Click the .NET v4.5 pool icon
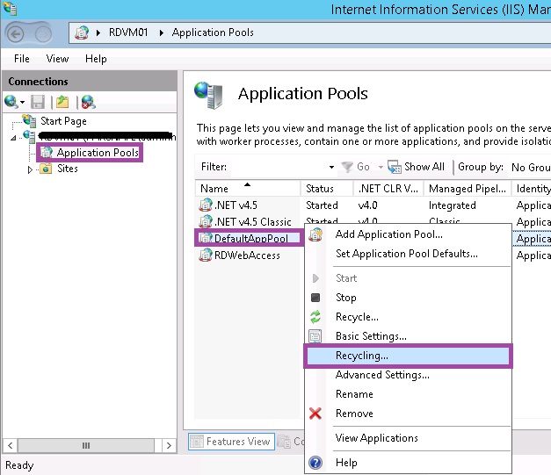Screen dimensions: 551x475 [x=206, y=205]
